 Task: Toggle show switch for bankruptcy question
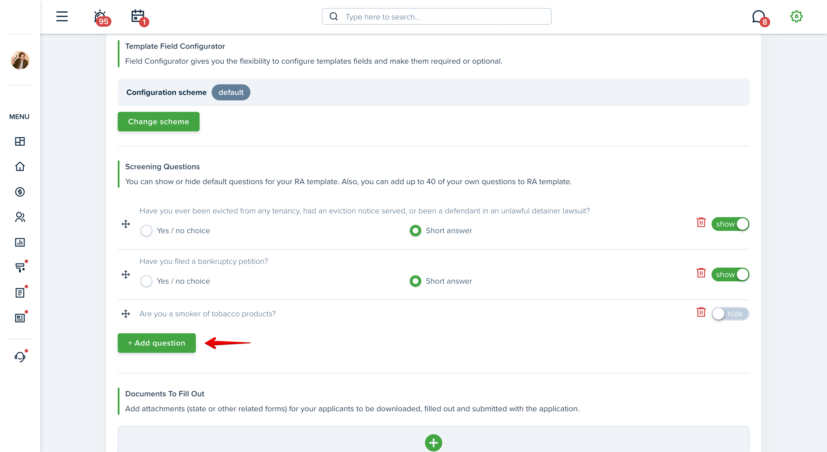[730, 274]
